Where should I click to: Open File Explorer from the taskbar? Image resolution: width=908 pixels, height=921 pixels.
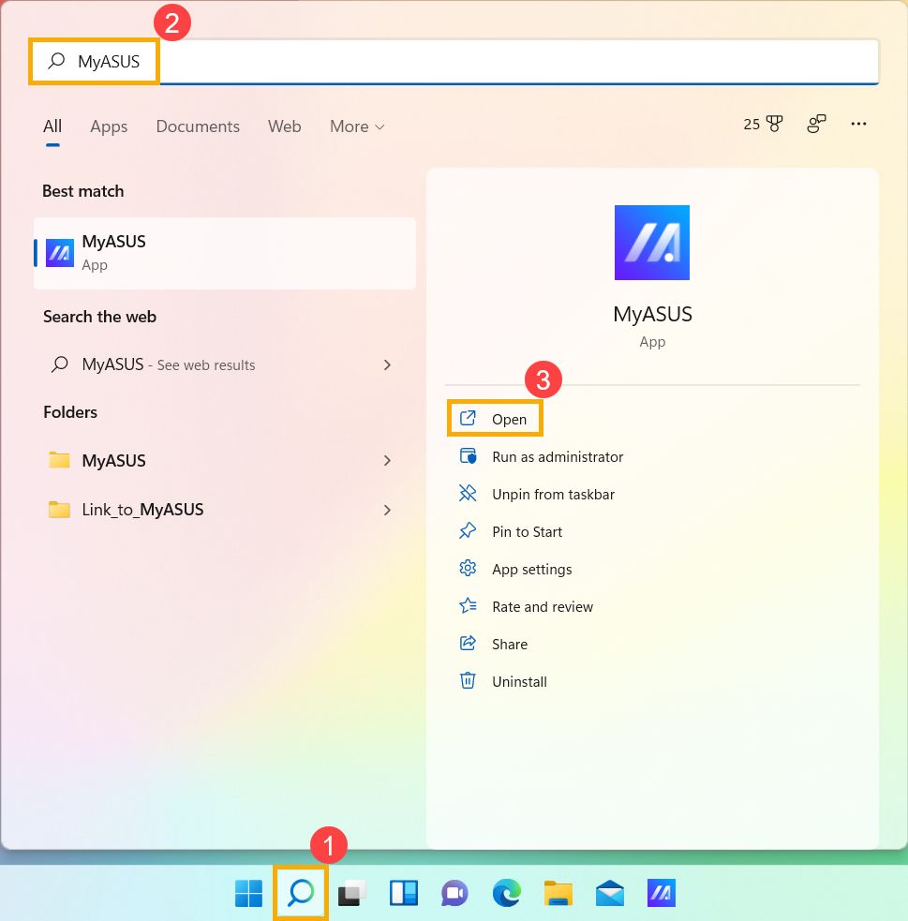point(558,894)
